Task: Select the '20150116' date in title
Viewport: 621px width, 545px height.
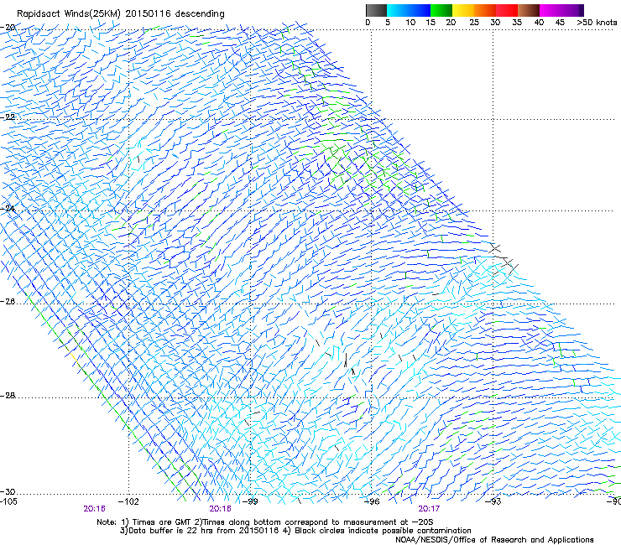Action: [x=148, y=13]
